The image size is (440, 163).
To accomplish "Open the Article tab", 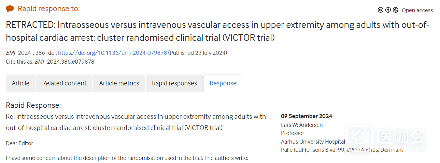I will pyautogui.click(x=20, y=83).
